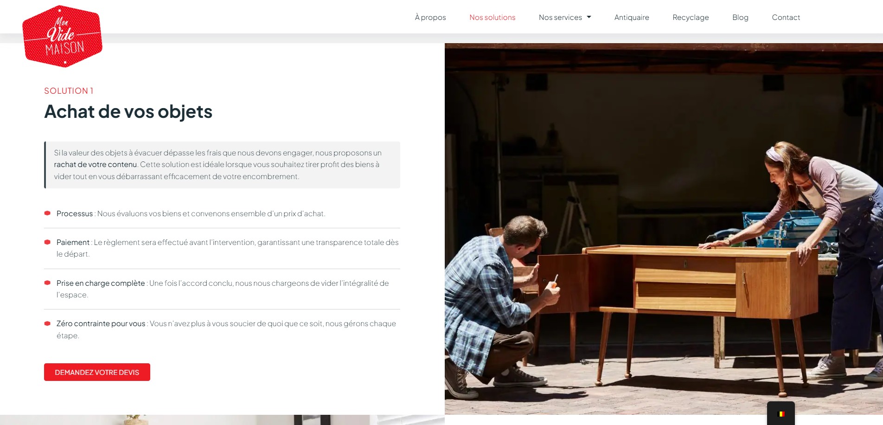The height and width of the screenshot is (425, 883).
Task: Click the Mon Vide Maison logo
Action: point(62,36)
